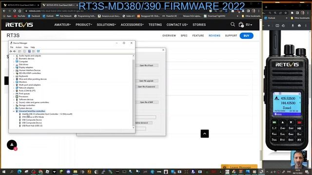The image size is (312, 175).
Task: Click Open file of password button in rear dialog
Action: (x=147, y=87)
